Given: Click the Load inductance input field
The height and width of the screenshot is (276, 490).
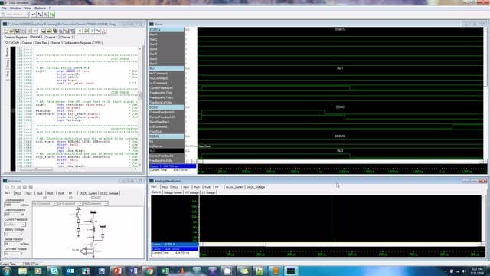Looking at the screenshot, I should click(x=12, y=215).
